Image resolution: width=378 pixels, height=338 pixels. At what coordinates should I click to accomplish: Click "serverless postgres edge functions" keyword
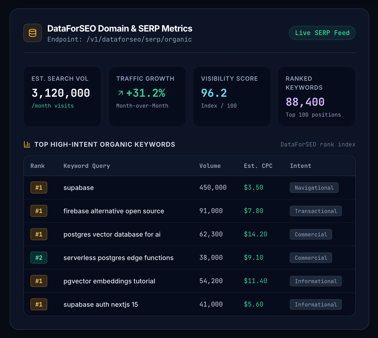(x=118, y=258)
